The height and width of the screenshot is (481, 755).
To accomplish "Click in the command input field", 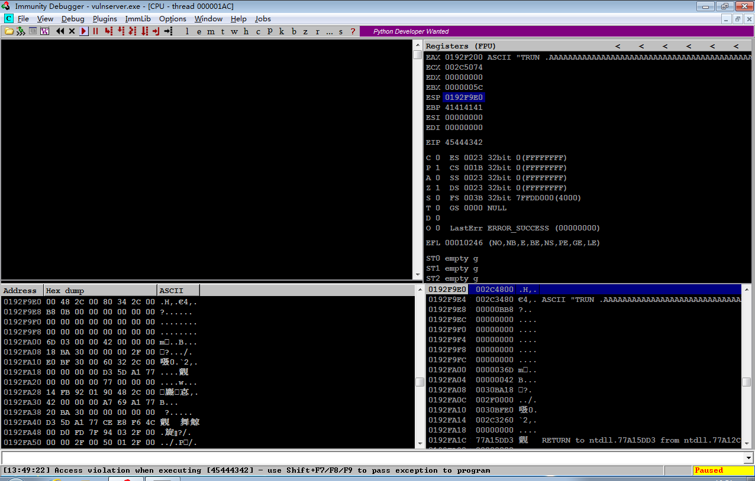I will click(372, 458).
